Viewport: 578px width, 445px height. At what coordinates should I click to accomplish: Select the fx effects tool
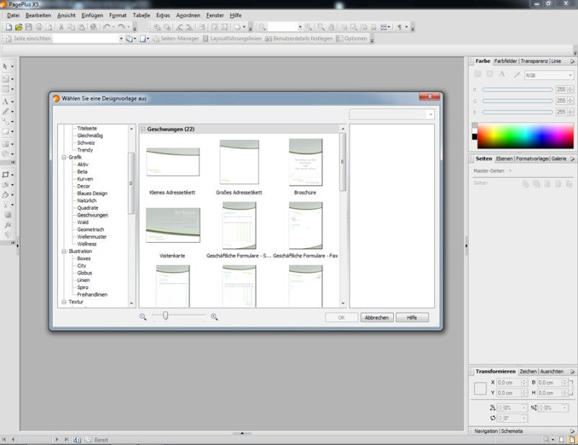pos(8,225)
